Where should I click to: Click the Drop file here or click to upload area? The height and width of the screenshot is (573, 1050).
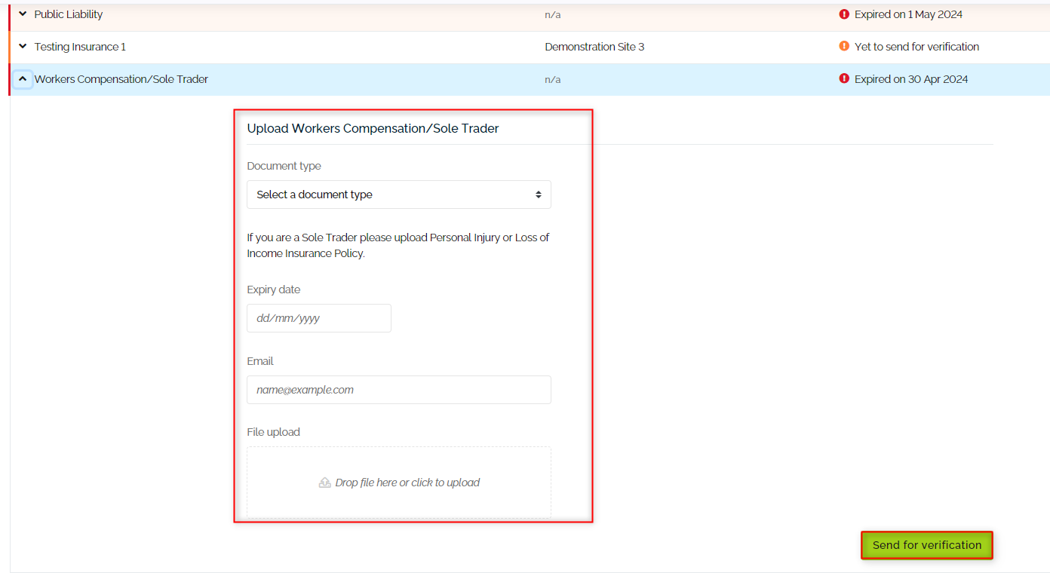coord(398,482)
